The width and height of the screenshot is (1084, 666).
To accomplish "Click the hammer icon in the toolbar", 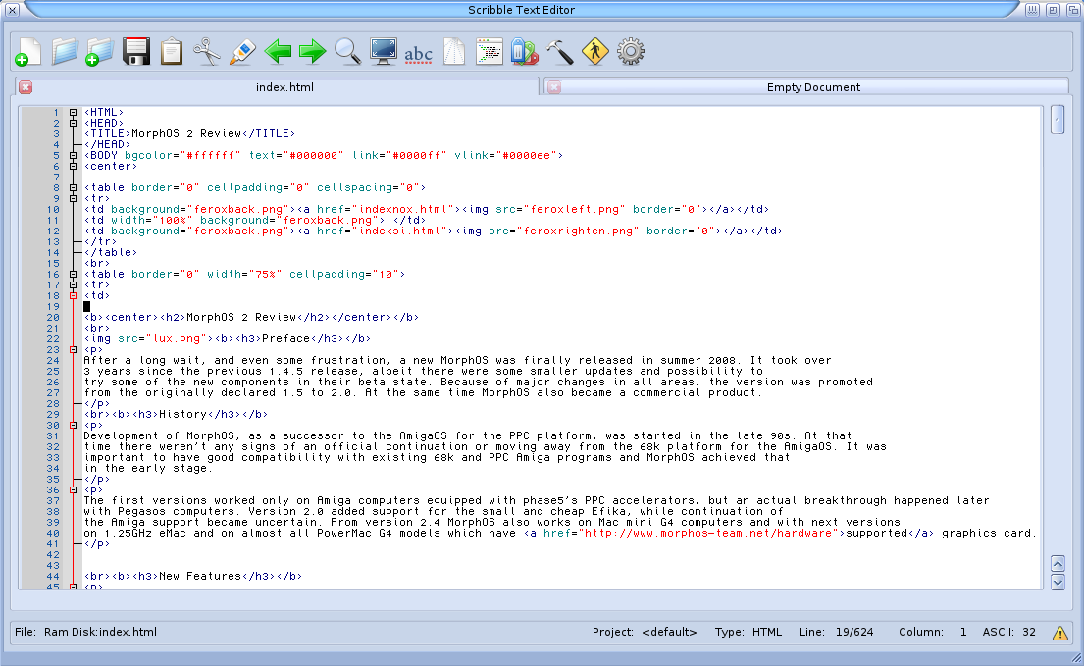I will 560,52.
